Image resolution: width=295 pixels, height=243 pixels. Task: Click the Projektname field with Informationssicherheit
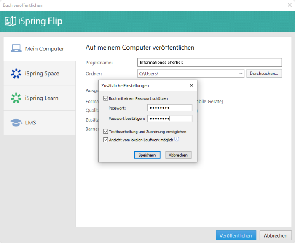pyautogui.click(x=209, y=63)
